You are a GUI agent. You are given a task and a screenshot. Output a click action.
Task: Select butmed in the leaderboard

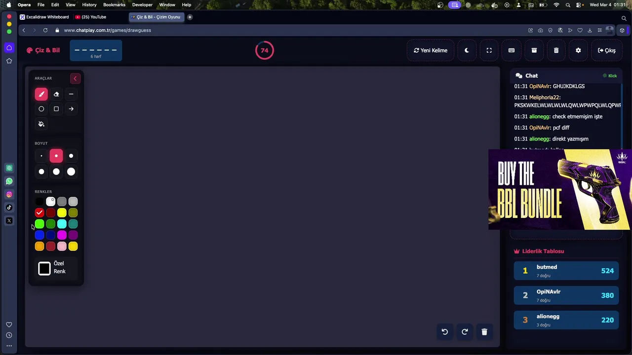pos(566,271)
